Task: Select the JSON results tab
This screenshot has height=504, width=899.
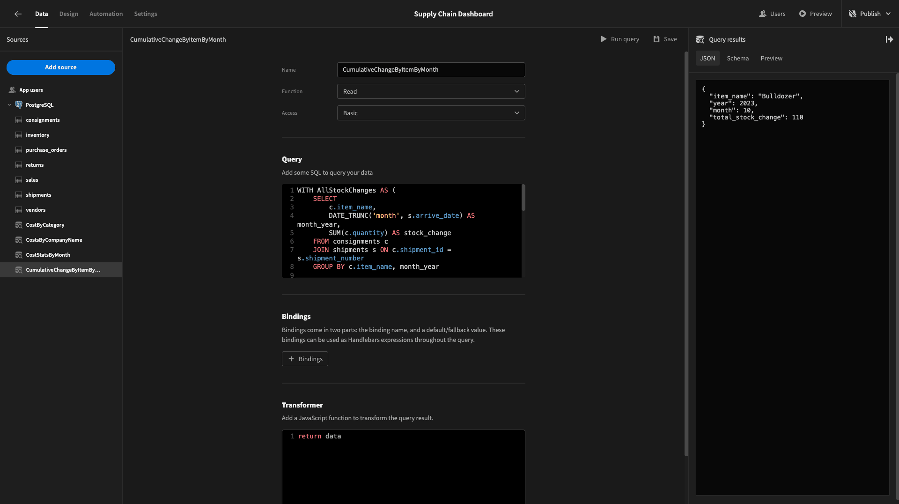Action: (x=707, y=58)
